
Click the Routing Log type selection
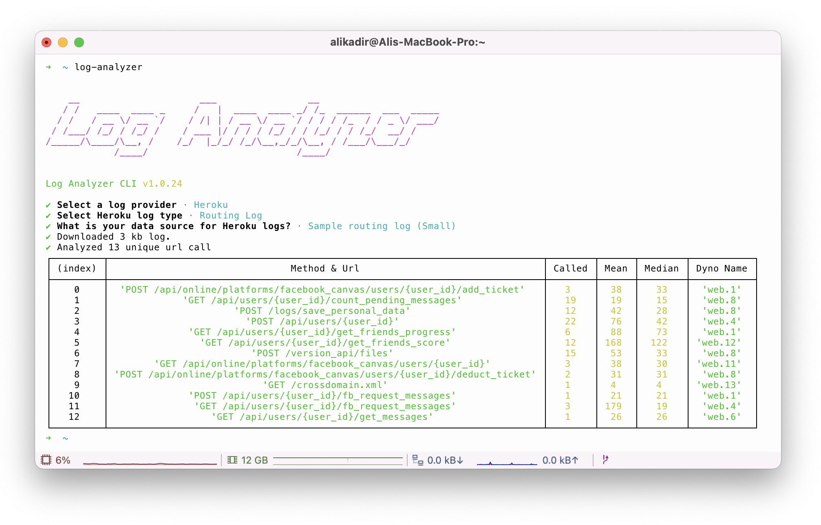pos(231,216)
